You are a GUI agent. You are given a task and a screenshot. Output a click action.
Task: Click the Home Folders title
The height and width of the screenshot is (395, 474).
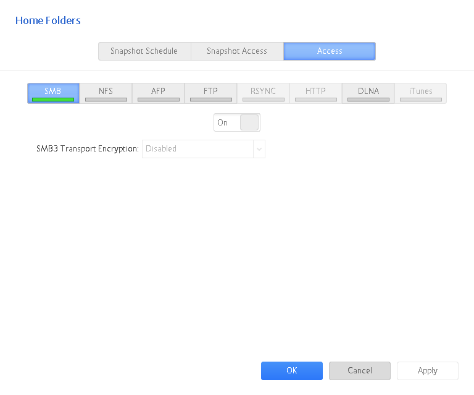tap(48, 20)
